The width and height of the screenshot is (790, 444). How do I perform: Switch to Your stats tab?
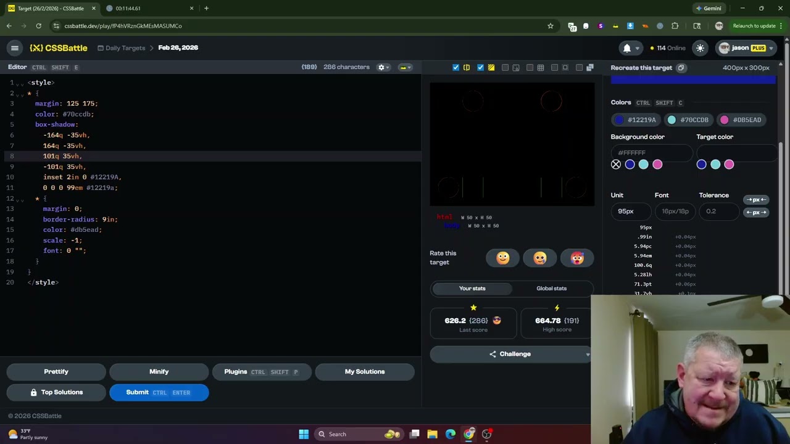click(x=472, y=288)
